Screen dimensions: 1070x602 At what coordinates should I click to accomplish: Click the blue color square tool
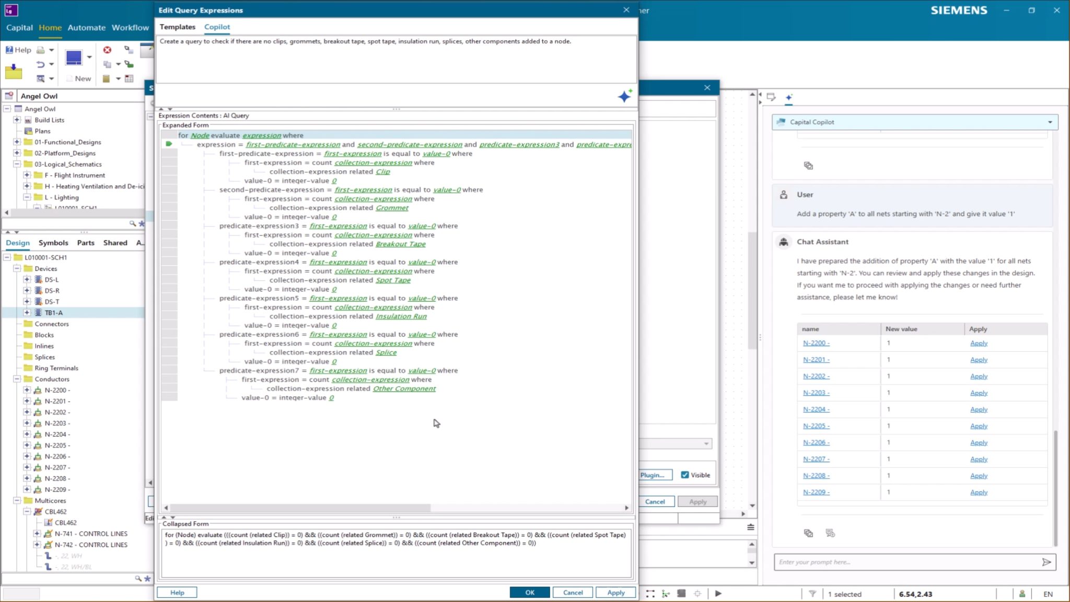click(x=74, y=57)
